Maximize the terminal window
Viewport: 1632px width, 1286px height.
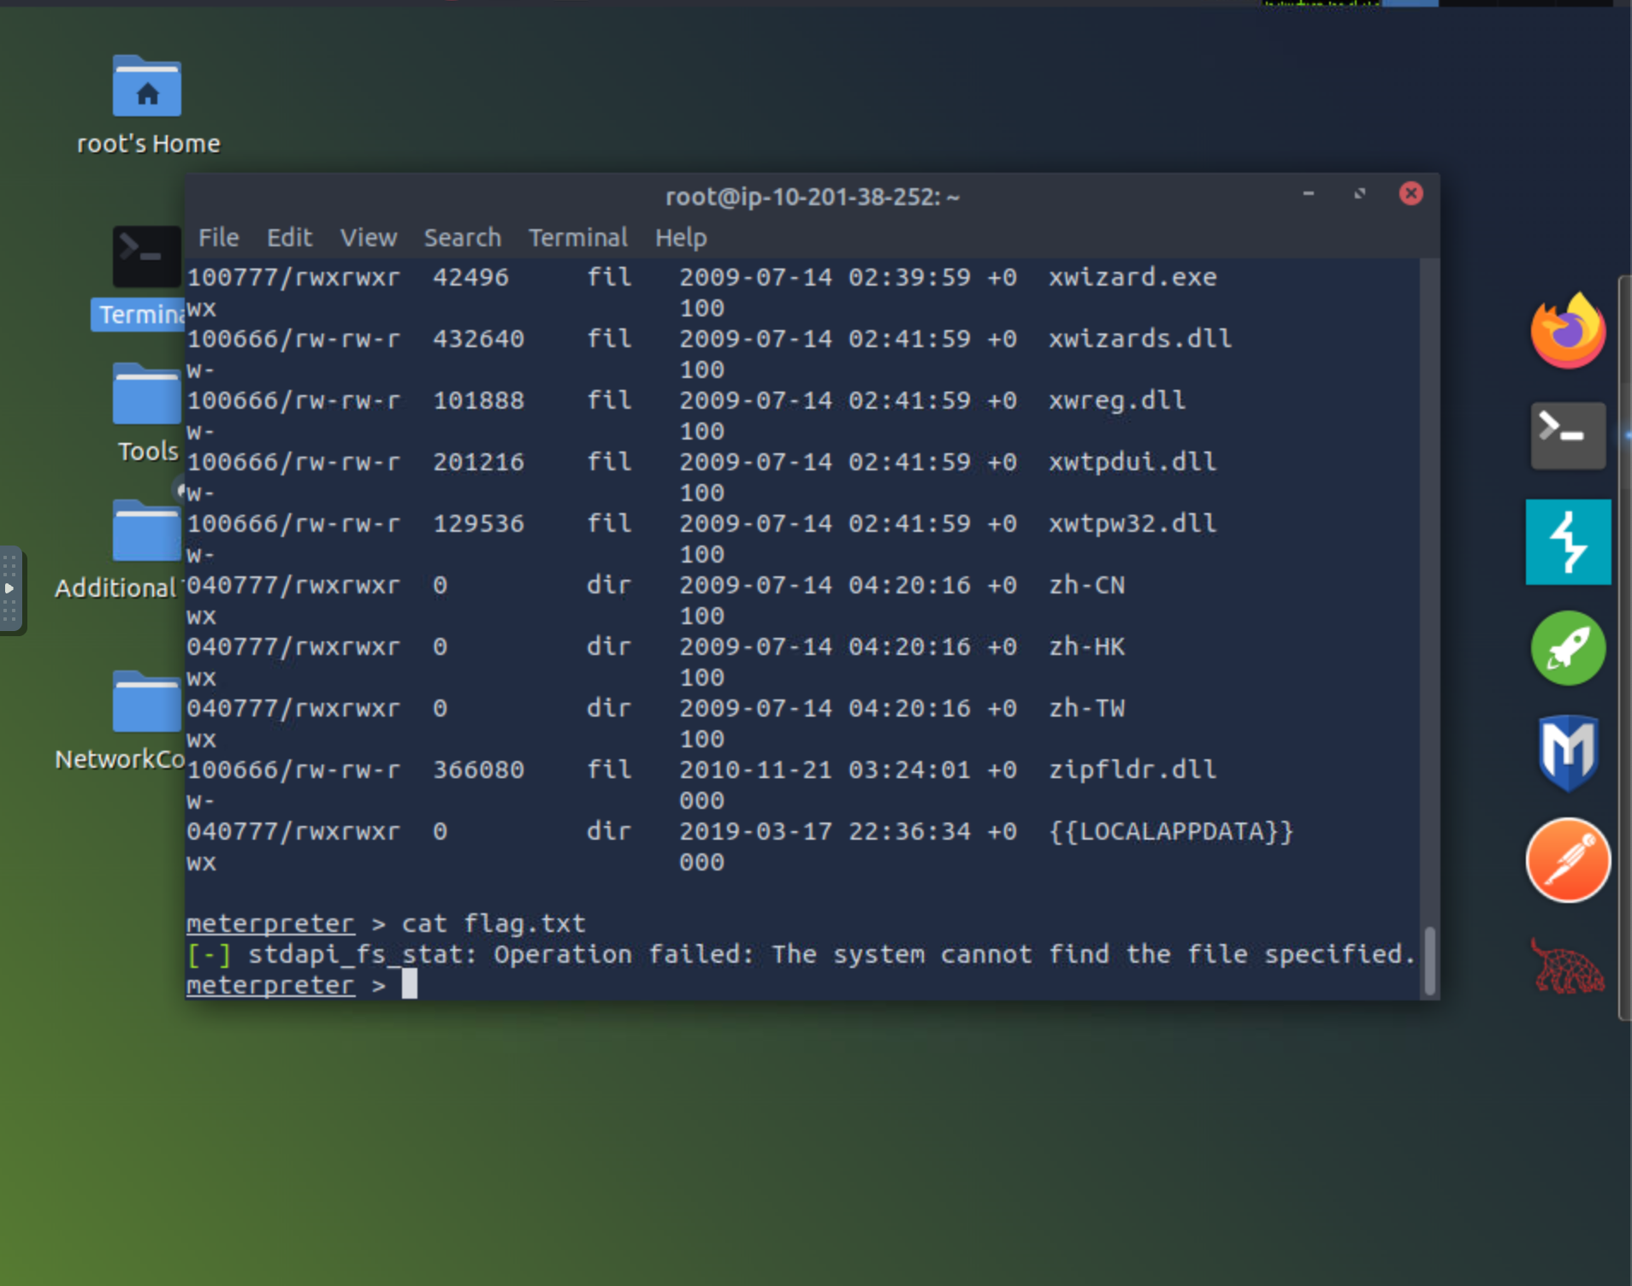(x=1360, y=194)
